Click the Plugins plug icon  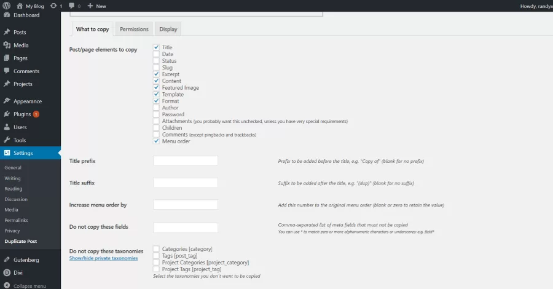tap(7, 114)
